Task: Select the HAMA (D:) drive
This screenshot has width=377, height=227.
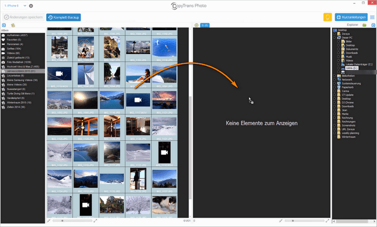Action: 352,68
